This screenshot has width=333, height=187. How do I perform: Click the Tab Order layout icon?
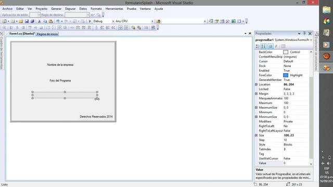152,28
